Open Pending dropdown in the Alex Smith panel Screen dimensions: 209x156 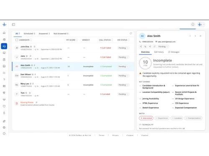[163, 47]
